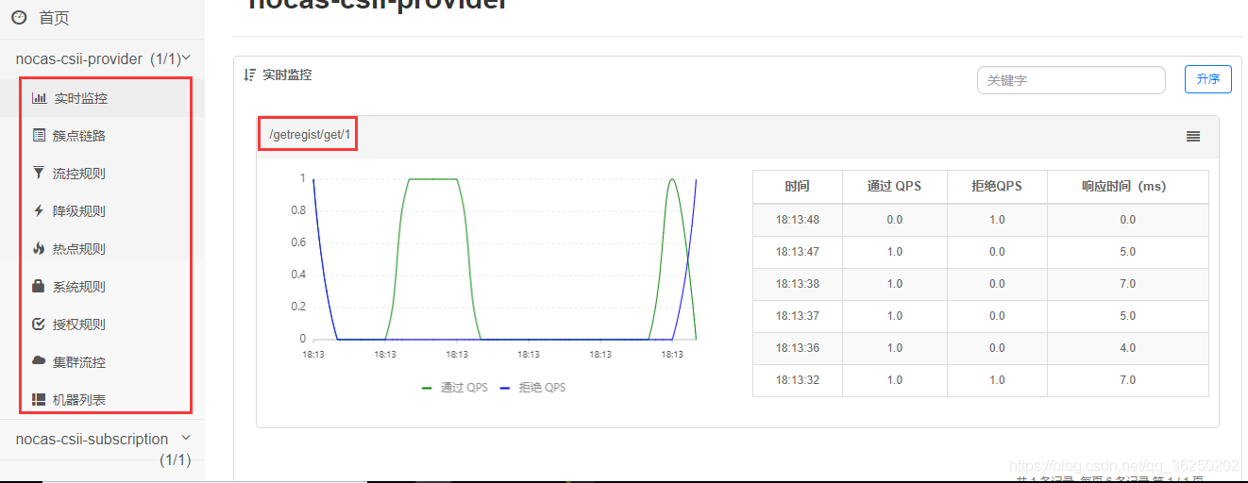Expand the nocas-csii-subscription chevron
This screenshot has width=1248, height=483.
[x=186, y=438]
